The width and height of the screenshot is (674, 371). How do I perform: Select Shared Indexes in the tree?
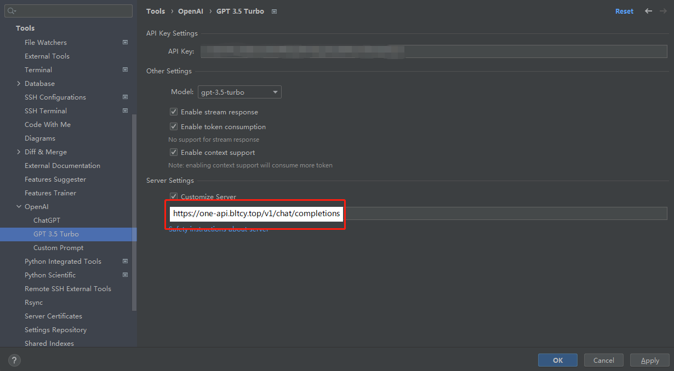49,343
